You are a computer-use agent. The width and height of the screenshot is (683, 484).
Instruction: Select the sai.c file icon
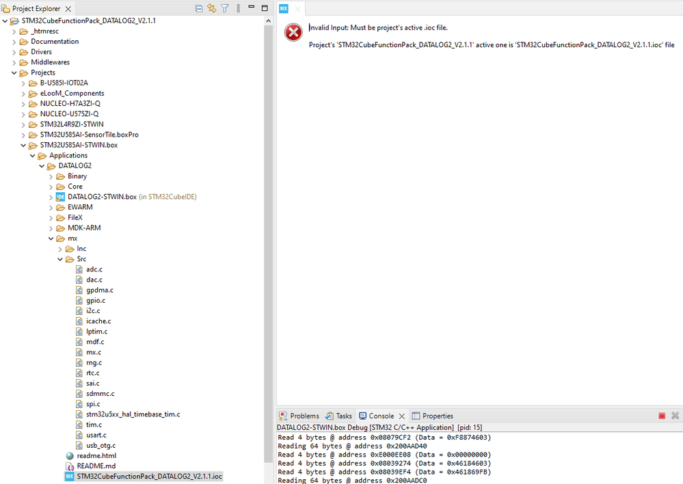pyautogui.click(x=79, y=384)
